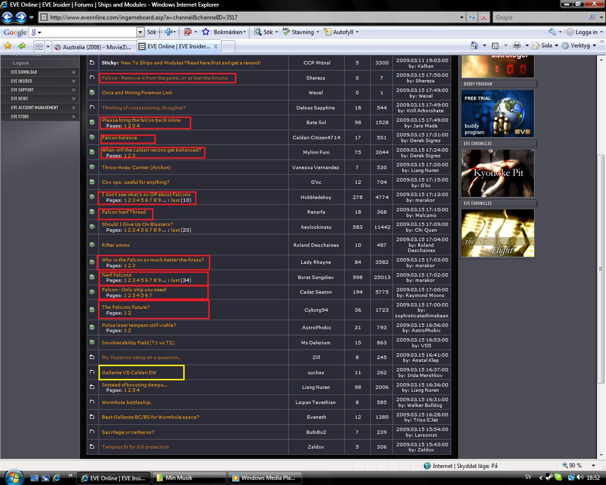
Task: Click the blue plus icon on the Google toolbar
Action: pyautogui.click(x=169, y=32)
